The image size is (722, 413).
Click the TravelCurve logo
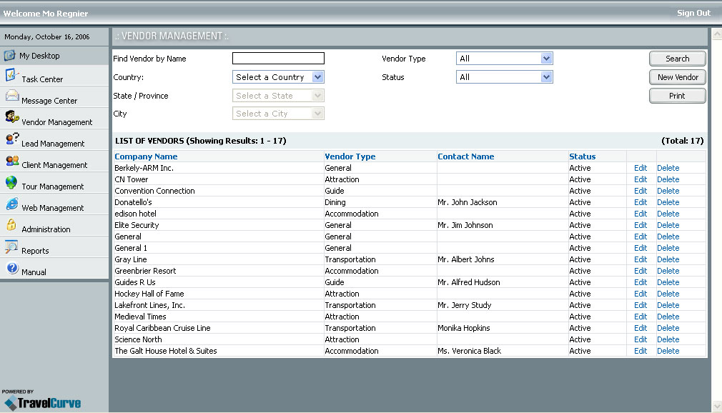coord(42,403)
